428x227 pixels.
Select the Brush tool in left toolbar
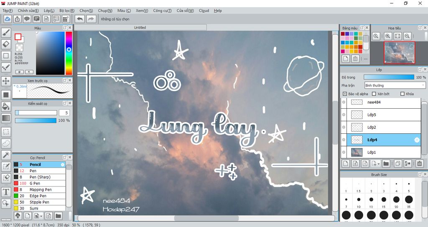coord(6,33)
